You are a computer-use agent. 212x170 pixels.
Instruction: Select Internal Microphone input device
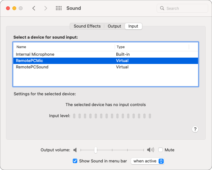tap(35, 54)
